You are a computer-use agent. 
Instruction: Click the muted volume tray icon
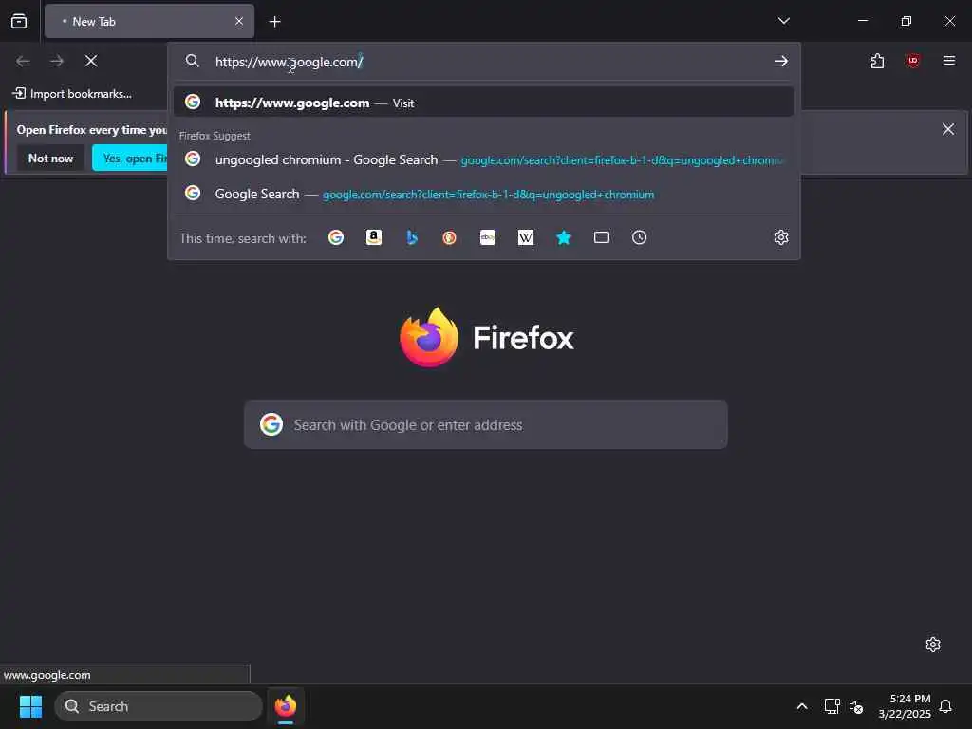856,706
